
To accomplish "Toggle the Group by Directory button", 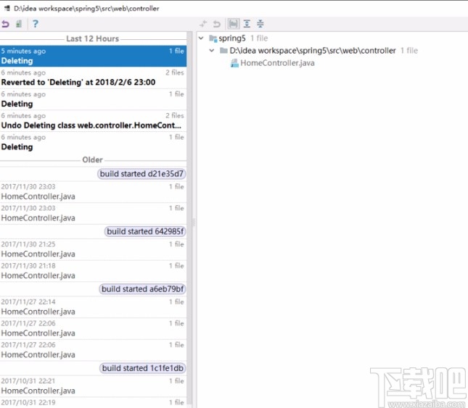I will click(234, 23).
